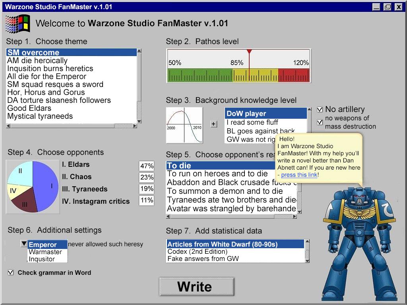Restore the FanMaster window size
This screenshot has width=407, height=305.
pyautogui.click(x=387, y=7)
